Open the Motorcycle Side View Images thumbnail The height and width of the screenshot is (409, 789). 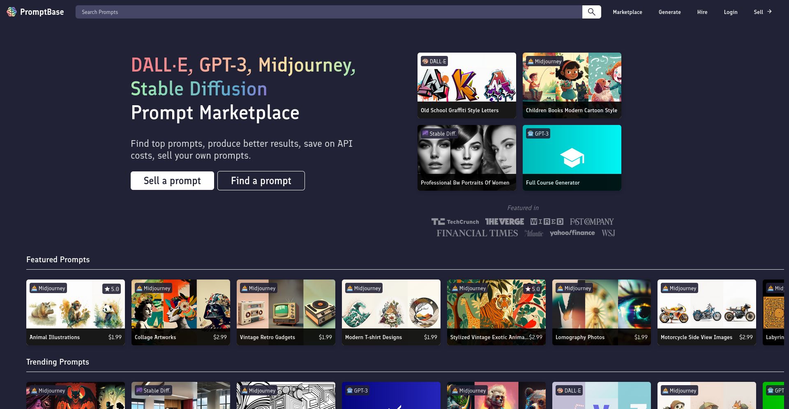tap(707, 304)
